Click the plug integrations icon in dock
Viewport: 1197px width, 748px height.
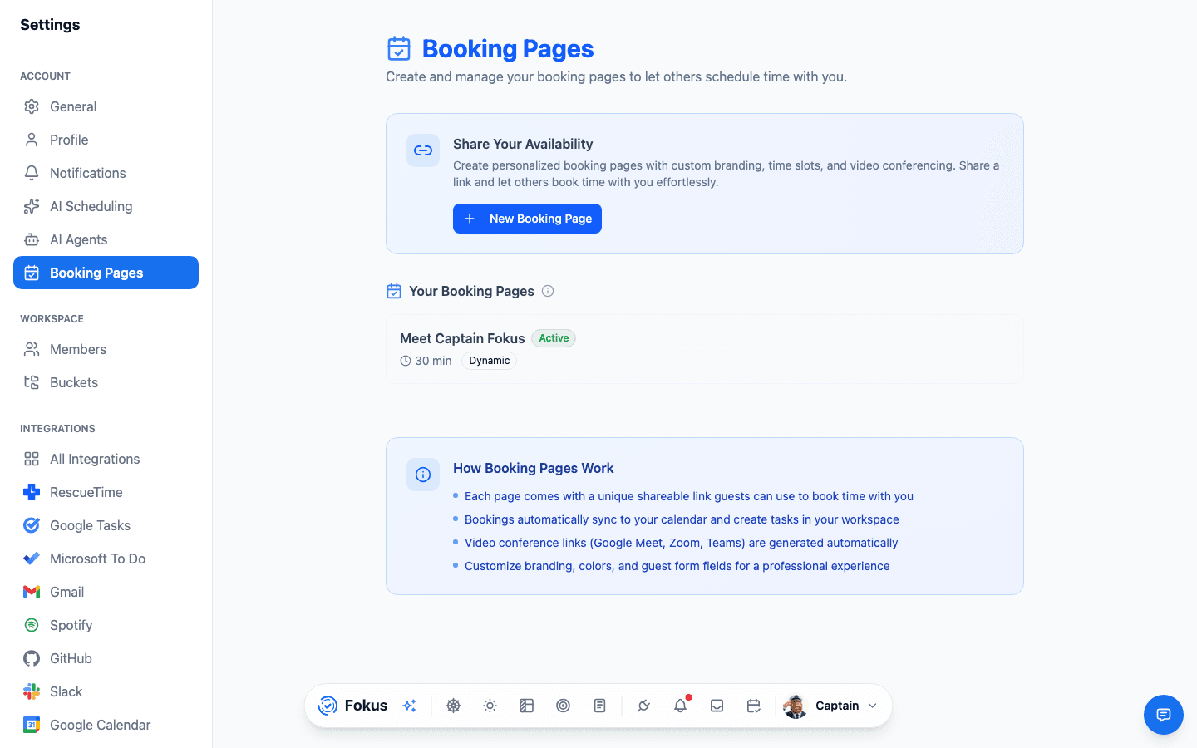643,706
